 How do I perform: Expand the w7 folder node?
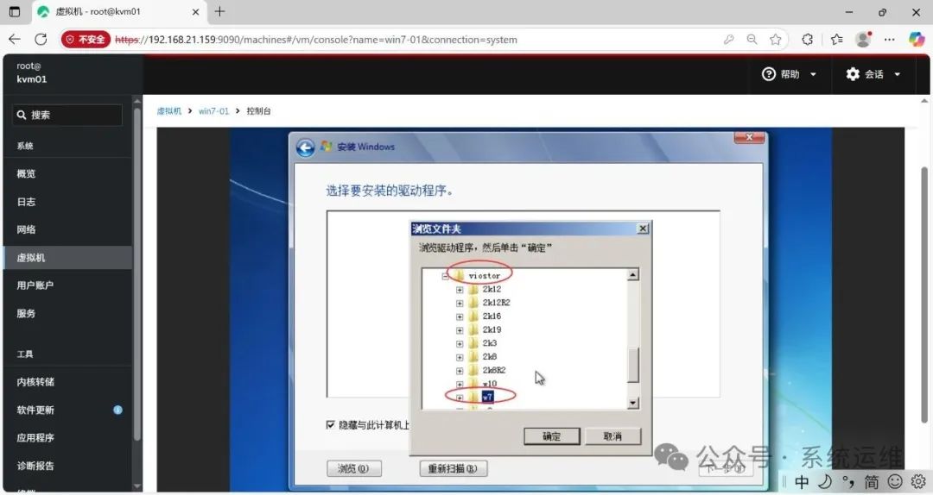coord(460,398)
